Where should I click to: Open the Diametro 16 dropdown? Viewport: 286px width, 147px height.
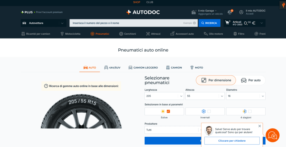coord(246,96)
